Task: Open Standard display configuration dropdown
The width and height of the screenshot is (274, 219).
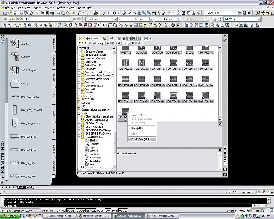Action: (247, 192)
